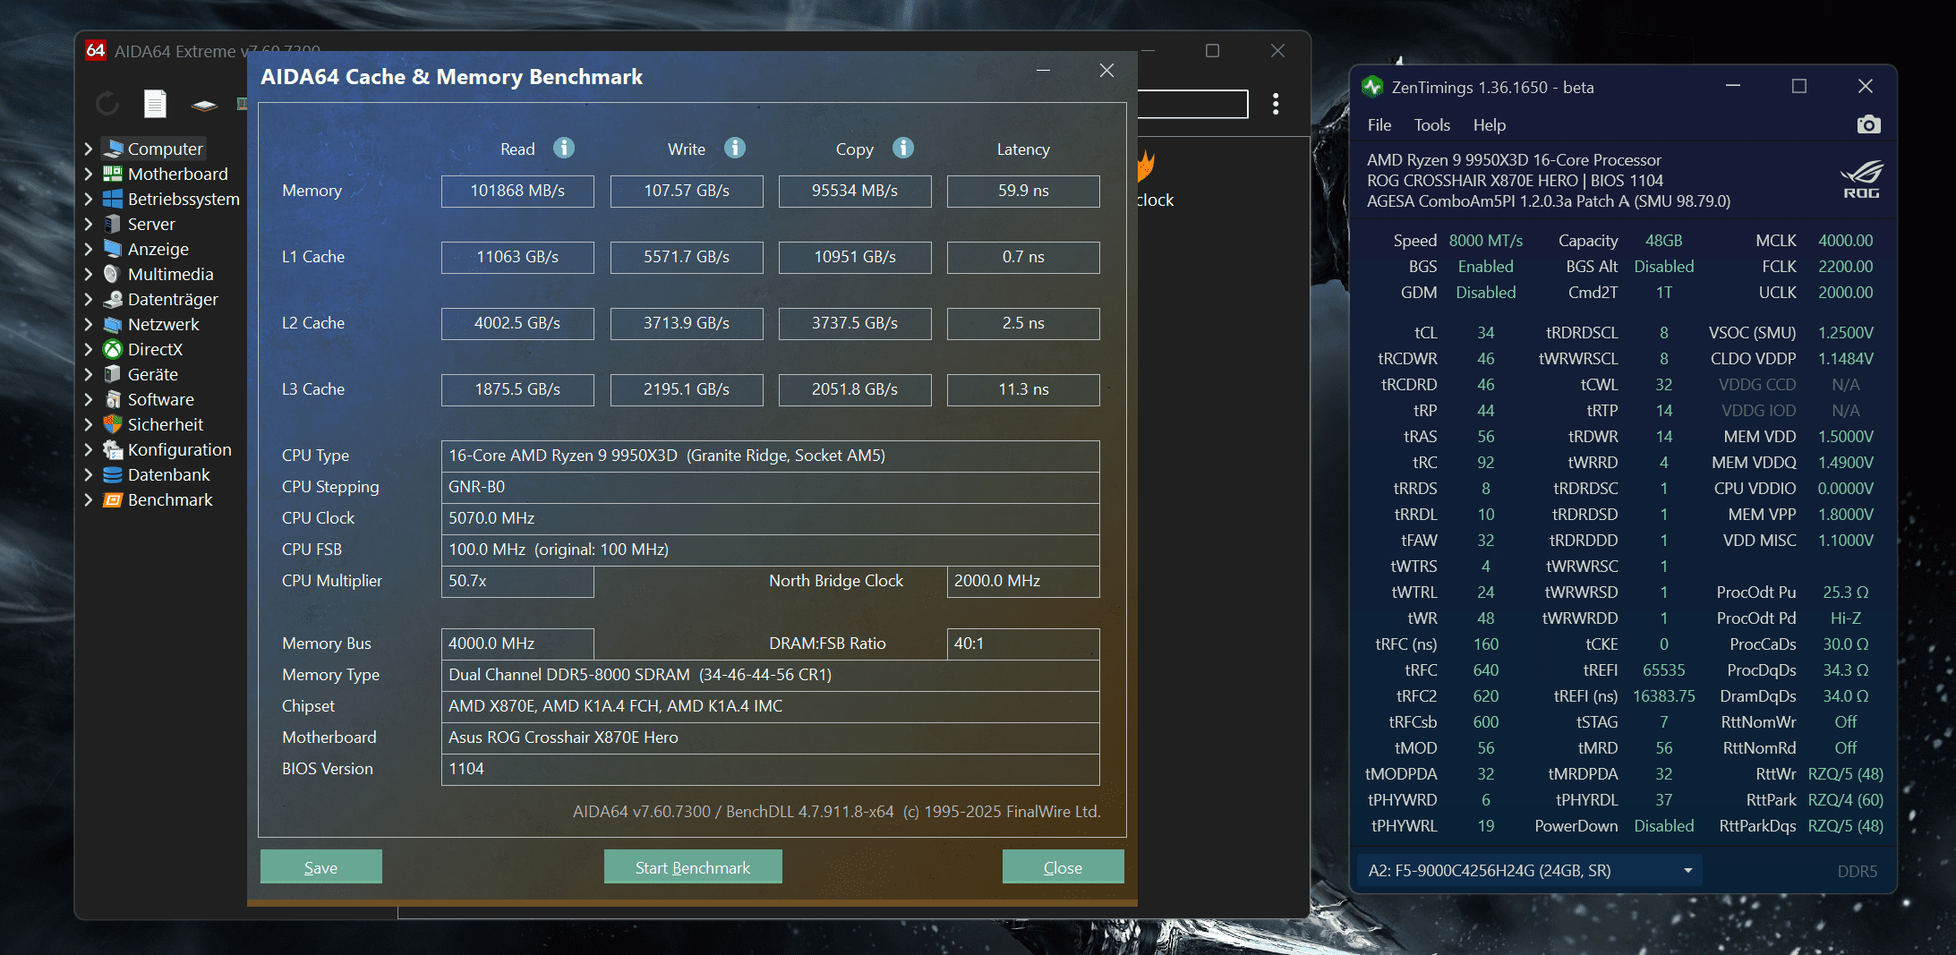The width and height of the screenshot is (1956, 955).
Task: Take a ZenTimings screenshot with camera icon
Action: click(1868, 124)
